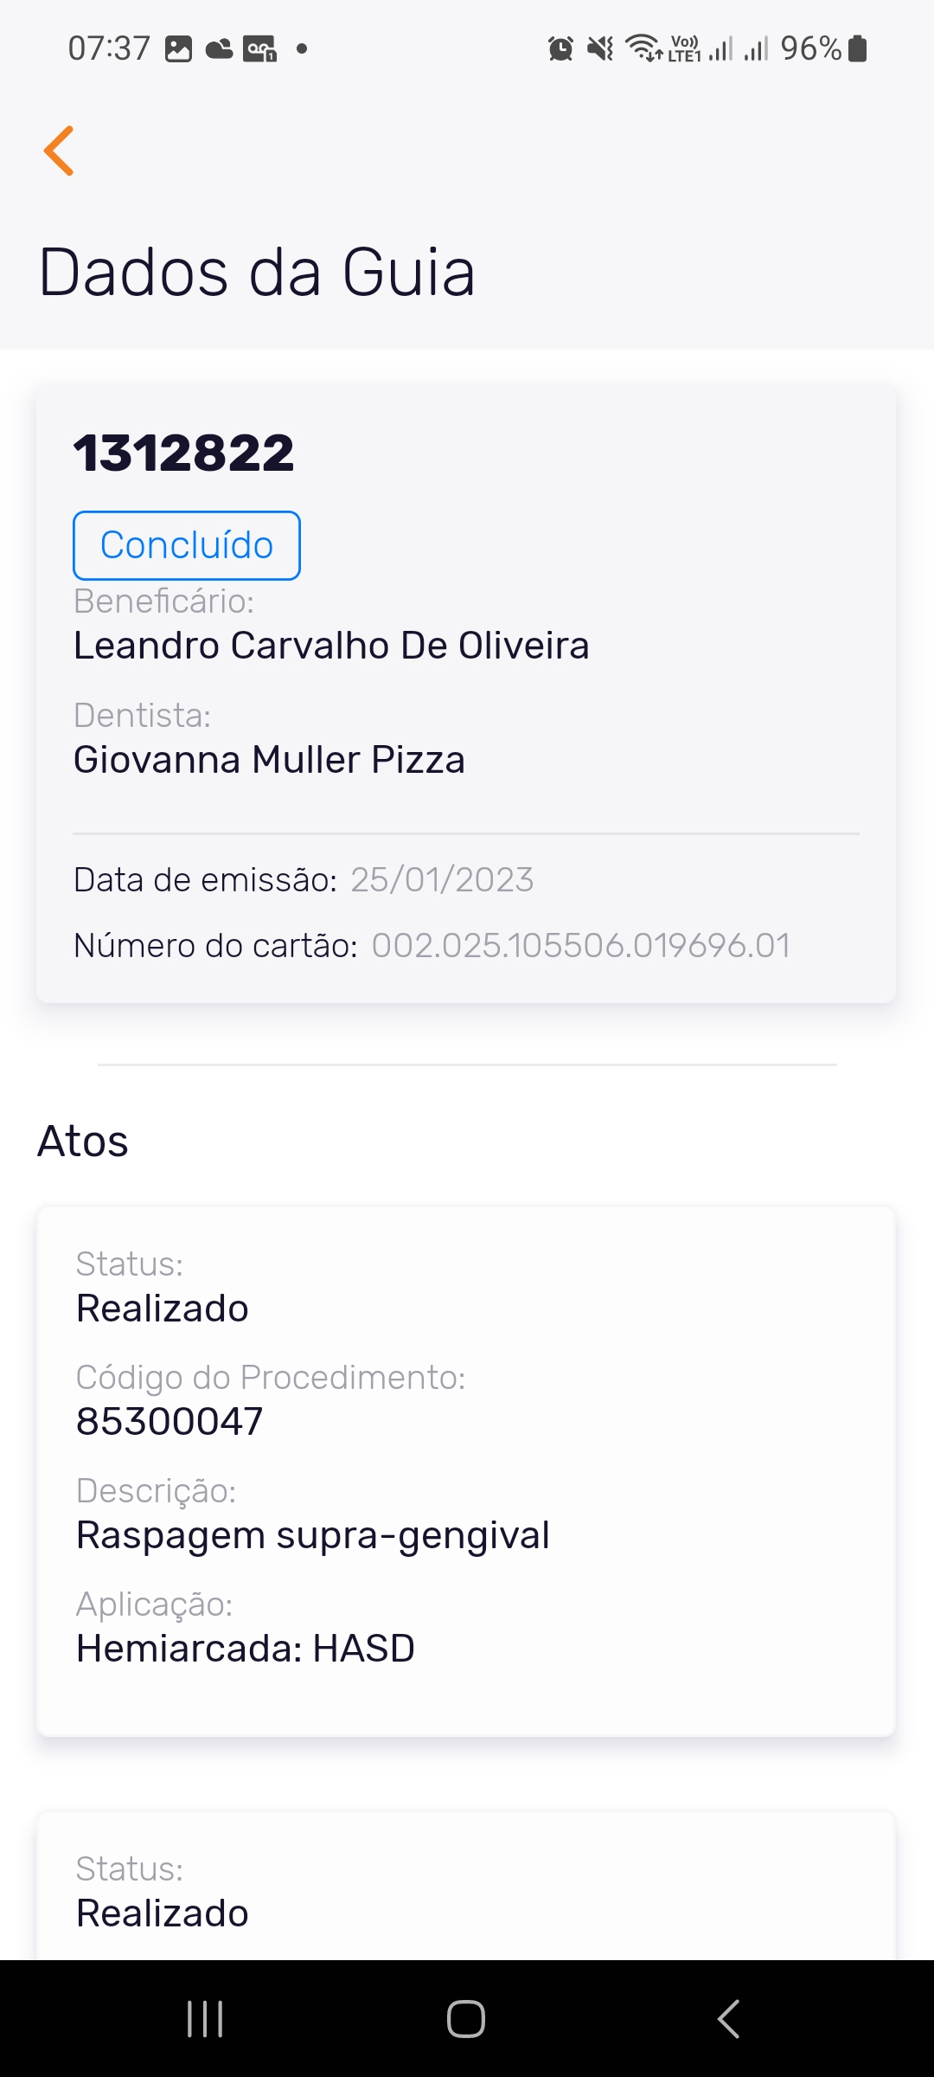934x2077 pixels.
Task: Tap the Wi-Fi signal status icon
Action: point(643,48)
